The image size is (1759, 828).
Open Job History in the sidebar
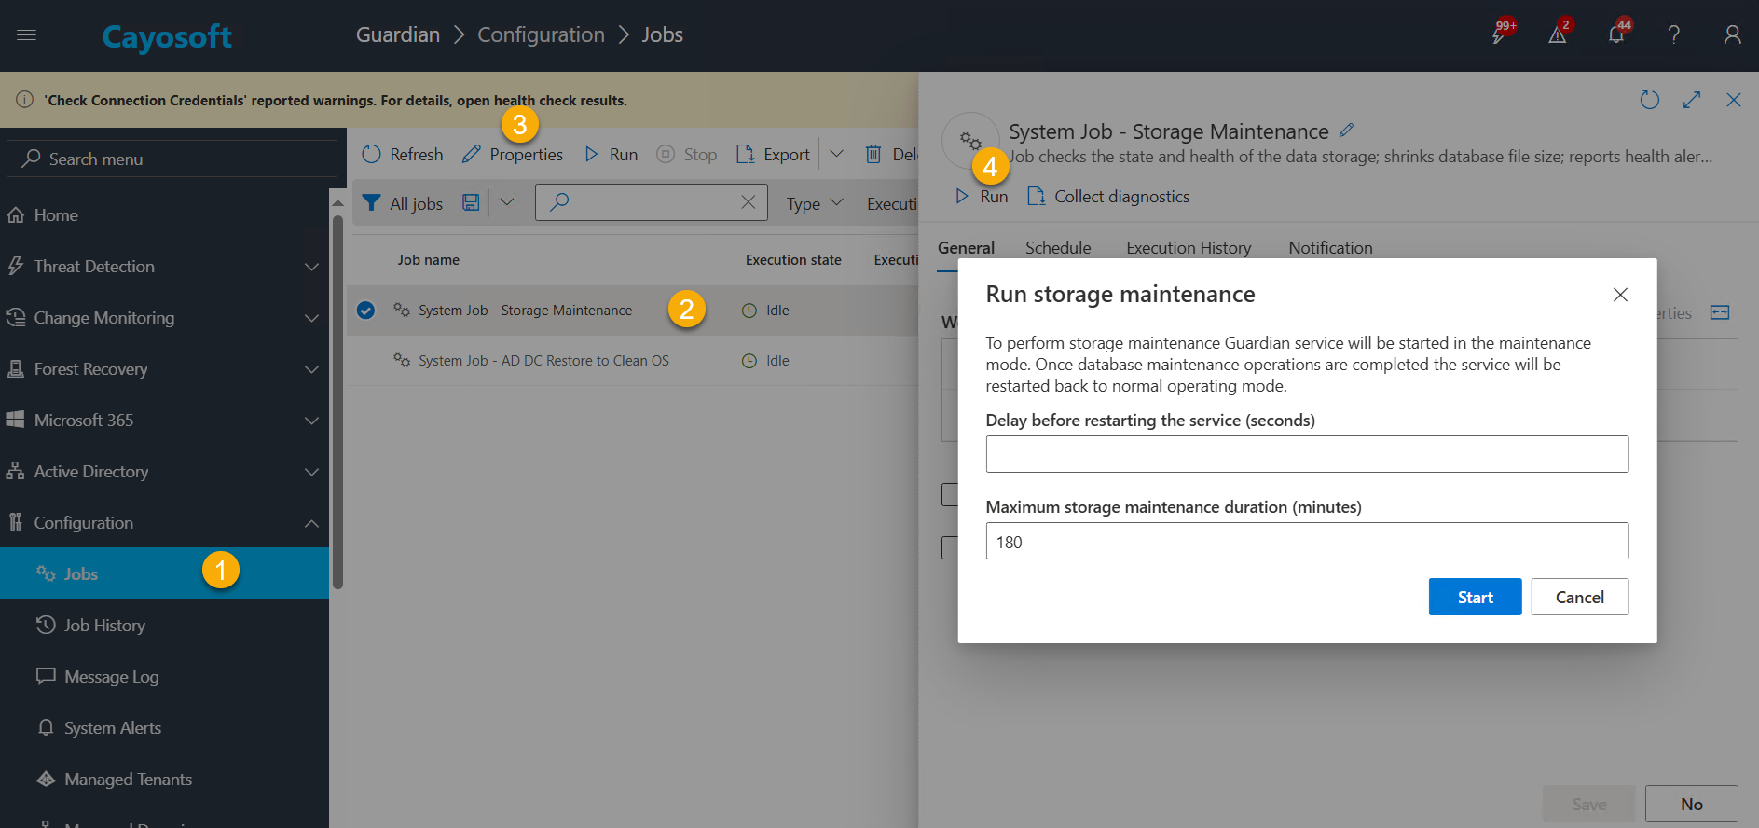point(164,626)
